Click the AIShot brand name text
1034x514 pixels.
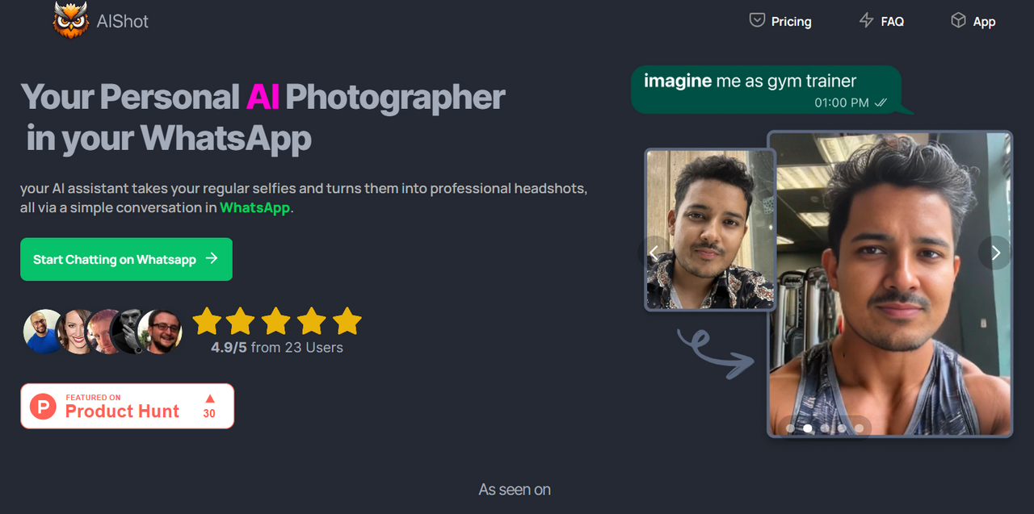coord(123,22)
